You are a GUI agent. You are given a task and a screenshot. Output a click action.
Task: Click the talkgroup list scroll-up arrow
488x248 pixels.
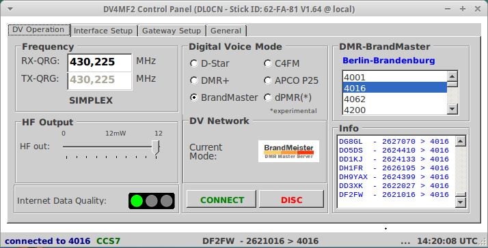click(x=452, y=76)
